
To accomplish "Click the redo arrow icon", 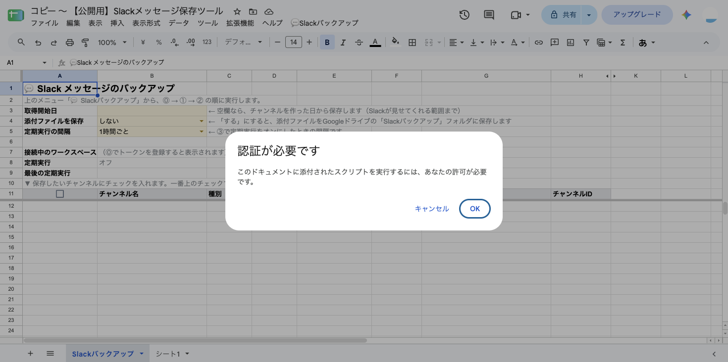I will [54, 43].
